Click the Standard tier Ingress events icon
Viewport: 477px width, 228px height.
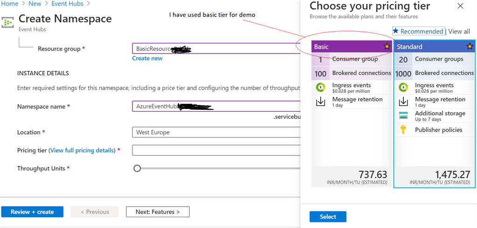403,87
